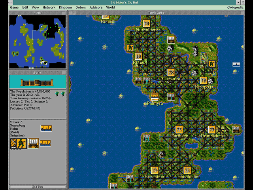Click the zoom in plus button in map window

(74, 13)
